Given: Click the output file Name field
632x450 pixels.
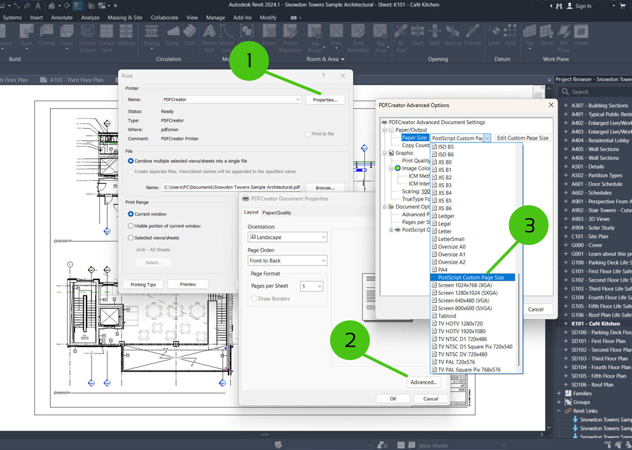Looking at the screenshot, I should 232,187.
